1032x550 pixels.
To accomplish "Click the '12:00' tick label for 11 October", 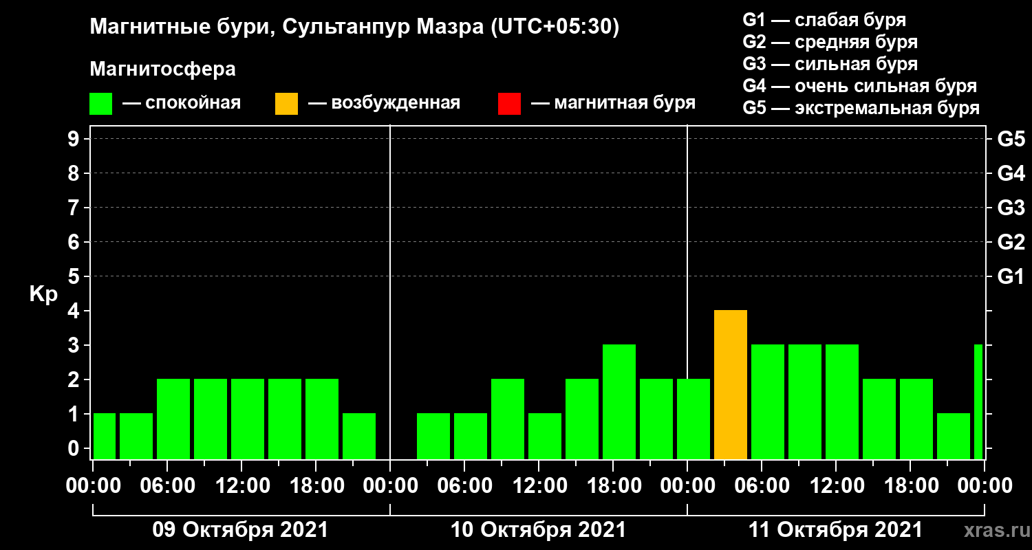I will [836, 486].
